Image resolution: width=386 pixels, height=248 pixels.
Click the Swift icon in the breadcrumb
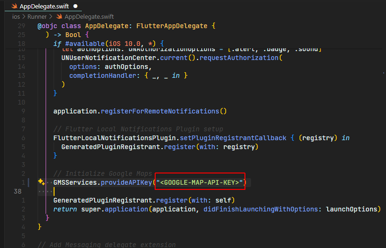click(x=59, y=16)
